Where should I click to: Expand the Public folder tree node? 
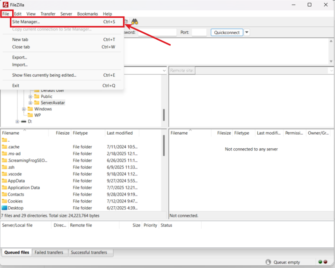point(30,96)
